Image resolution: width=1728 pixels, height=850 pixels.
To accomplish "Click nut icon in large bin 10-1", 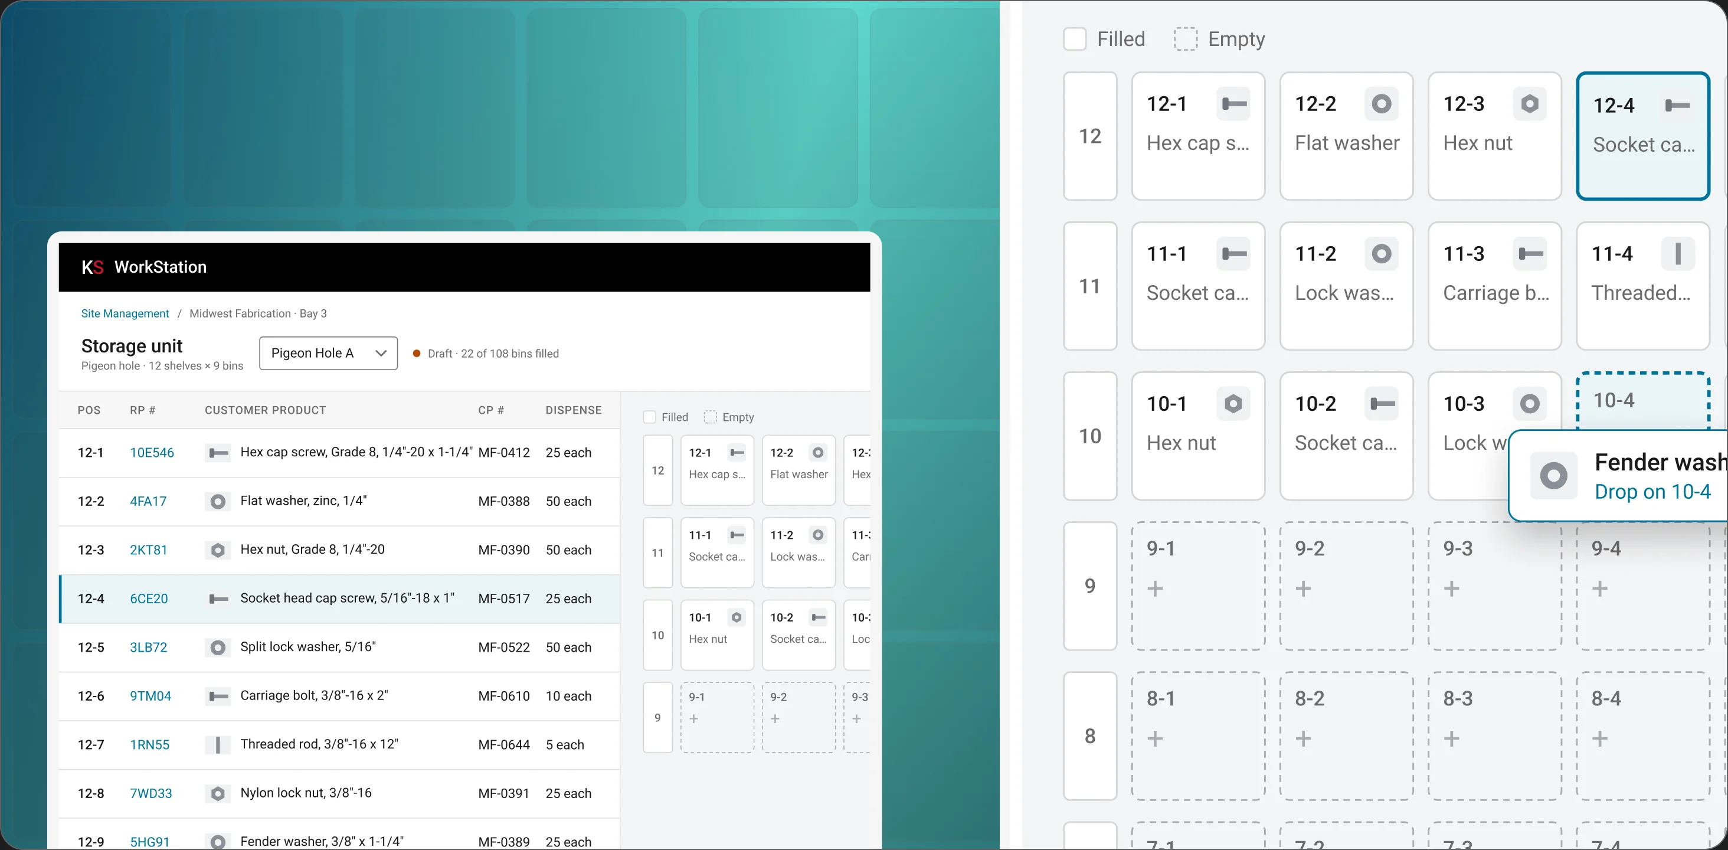I will pos(1233,404).
